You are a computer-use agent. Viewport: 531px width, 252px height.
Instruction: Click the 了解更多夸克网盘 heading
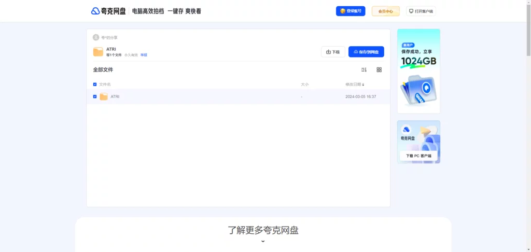pos(263,230)
